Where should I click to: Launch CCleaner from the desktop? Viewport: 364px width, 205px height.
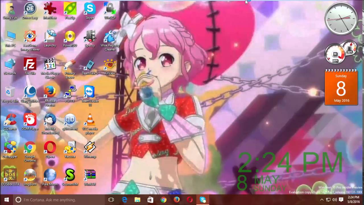10,122
